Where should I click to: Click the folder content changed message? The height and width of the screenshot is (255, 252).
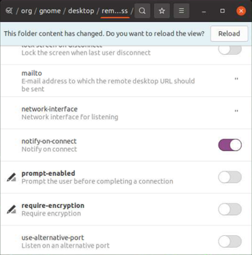point(104,34)
